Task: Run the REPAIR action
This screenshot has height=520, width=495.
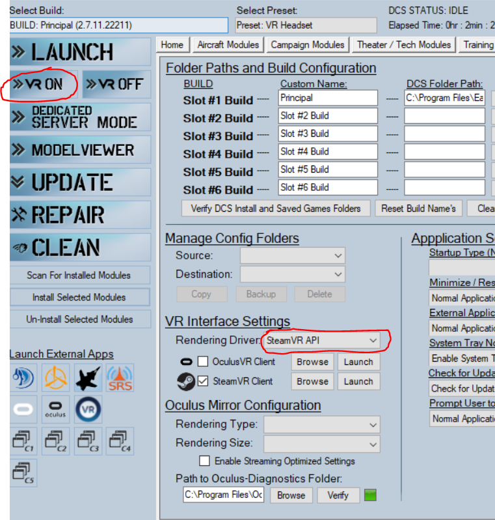Action: pos(80,214)
